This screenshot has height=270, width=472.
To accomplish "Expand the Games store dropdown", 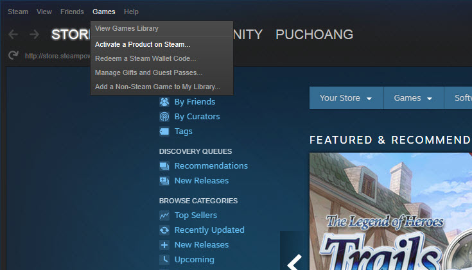I will (x=414, y=98).
